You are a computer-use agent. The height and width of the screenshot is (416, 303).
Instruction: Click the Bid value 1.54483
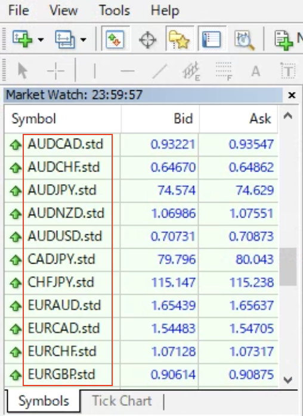point(174,329)
